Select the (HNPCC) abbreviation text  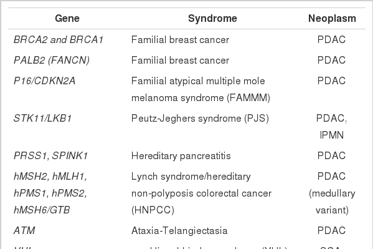[x=153, y=210]
